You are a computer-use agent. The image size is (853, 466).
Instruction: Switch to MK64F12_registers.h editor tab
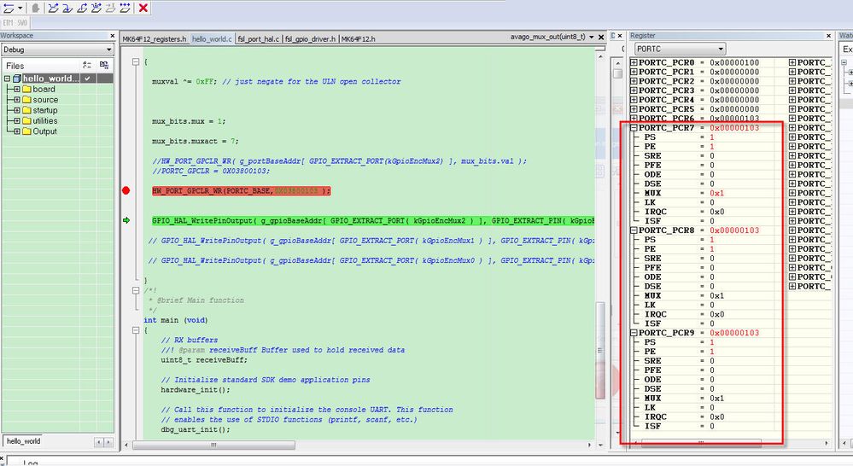pyautogui.click(x=154, y=39)
